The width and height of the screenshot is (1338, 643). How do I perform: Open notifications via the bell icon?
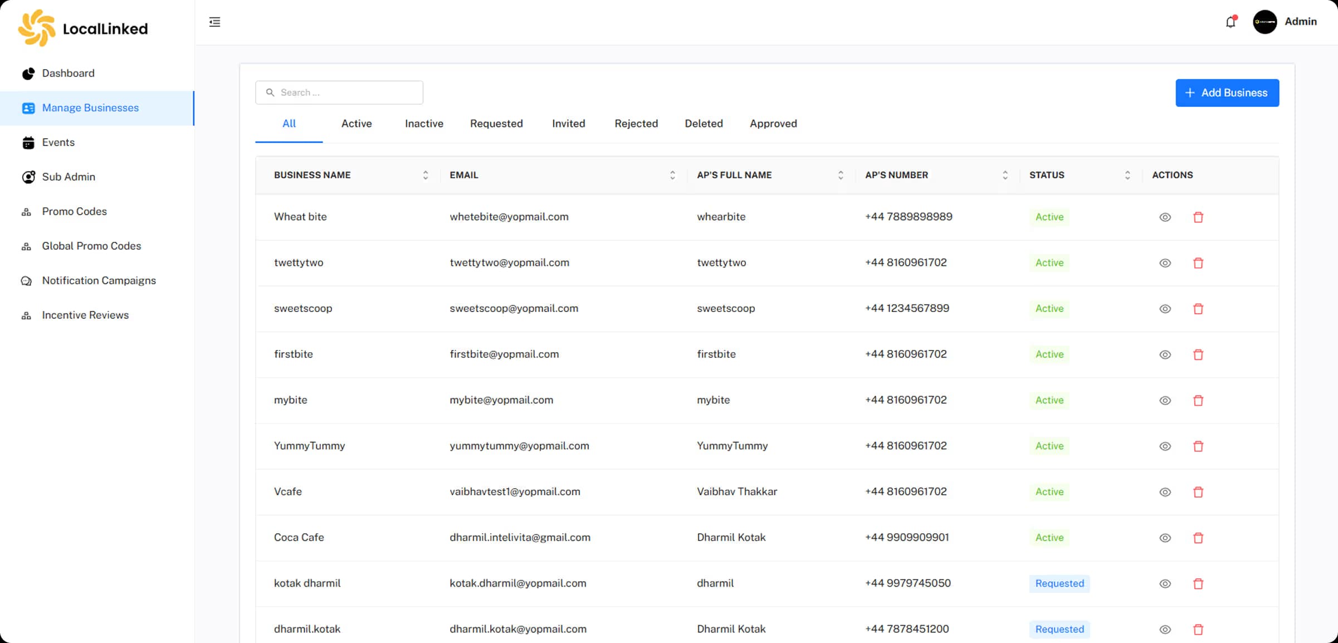coord(1230,22)
